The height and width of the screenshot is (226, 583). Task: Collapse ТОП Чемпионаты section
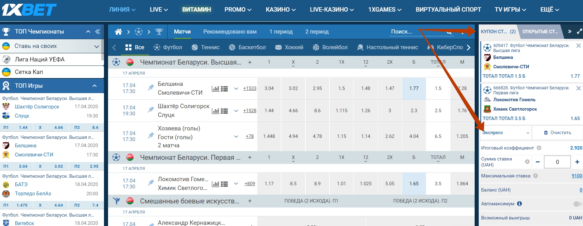coord(88,32)
